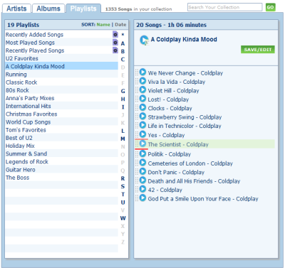Jump to letter G in alphabet index
This screenshot has height=270, width=285.
123,91
